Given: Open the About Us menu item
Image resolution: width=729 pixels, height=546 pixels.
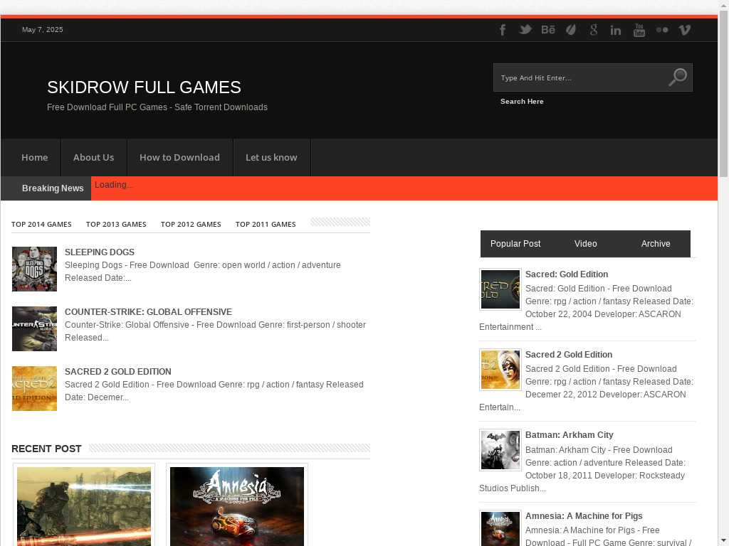Looking at the screenshot, I should tap(93, 157).
